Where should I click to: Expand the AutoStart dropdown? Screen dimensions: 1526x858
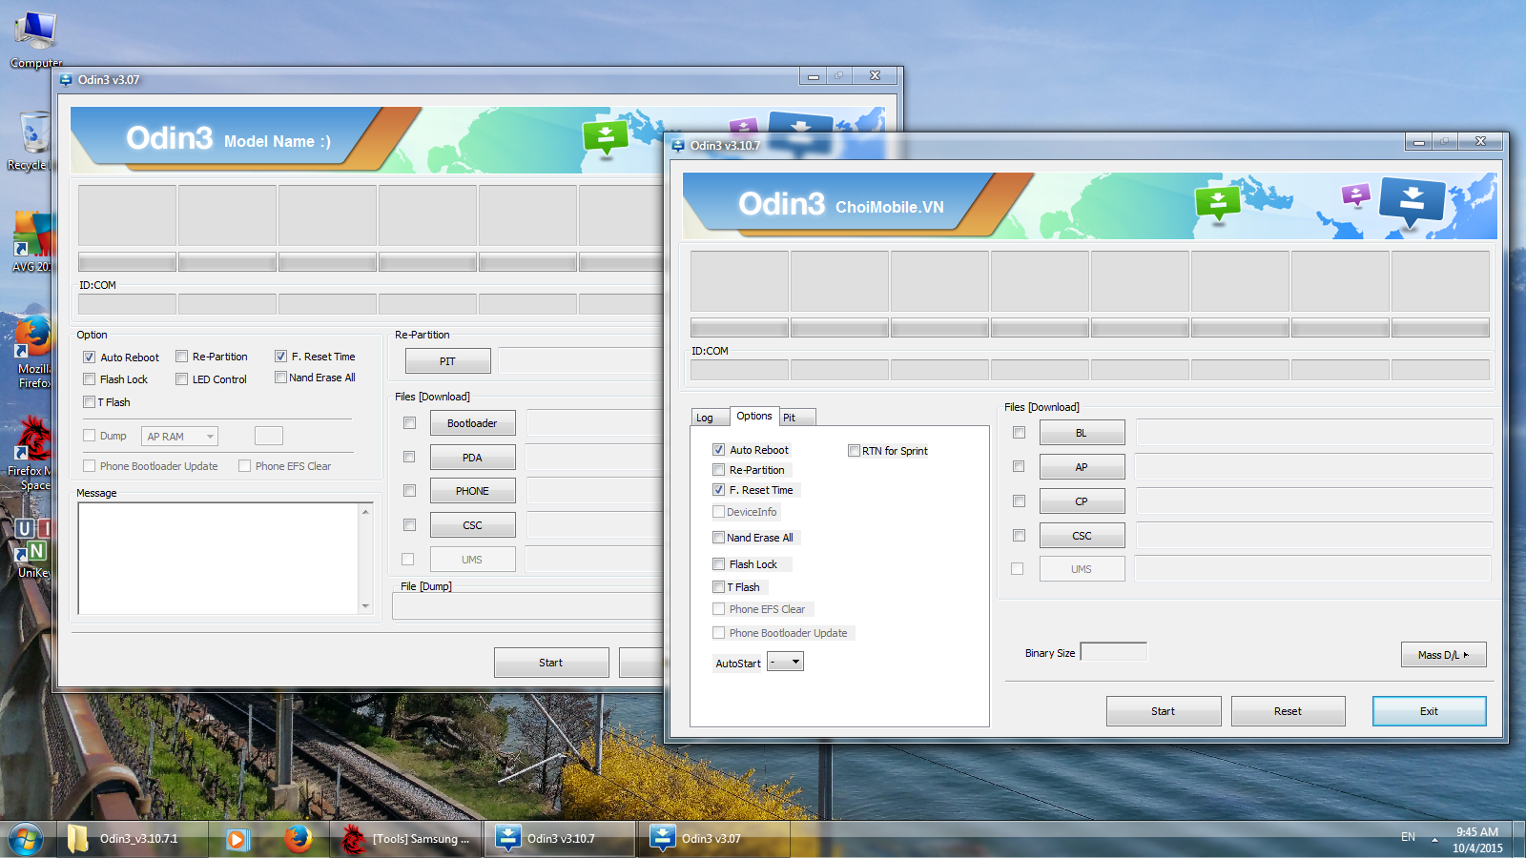(x=786, y=662)
